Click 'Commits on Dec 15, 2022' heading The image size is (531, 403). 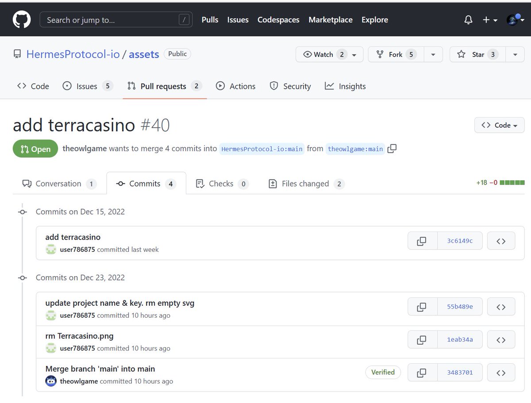pos(80,212)
